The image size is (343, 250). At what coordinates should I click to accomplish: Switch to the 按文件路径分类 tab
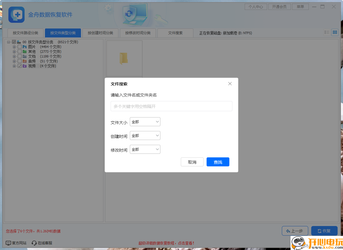tap(25, 33)
